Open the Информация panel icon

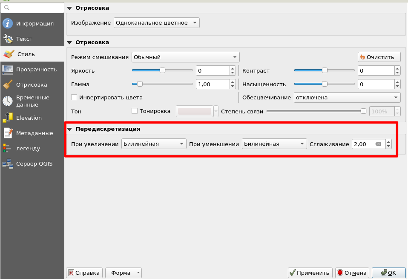pos(8,23)
